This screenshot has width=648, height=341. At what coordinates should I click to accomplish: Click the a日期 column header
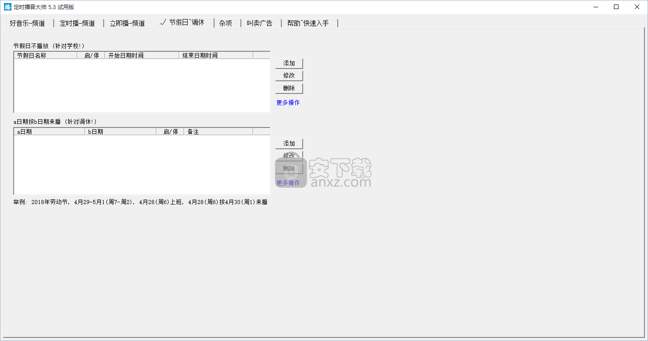(50, 132)
